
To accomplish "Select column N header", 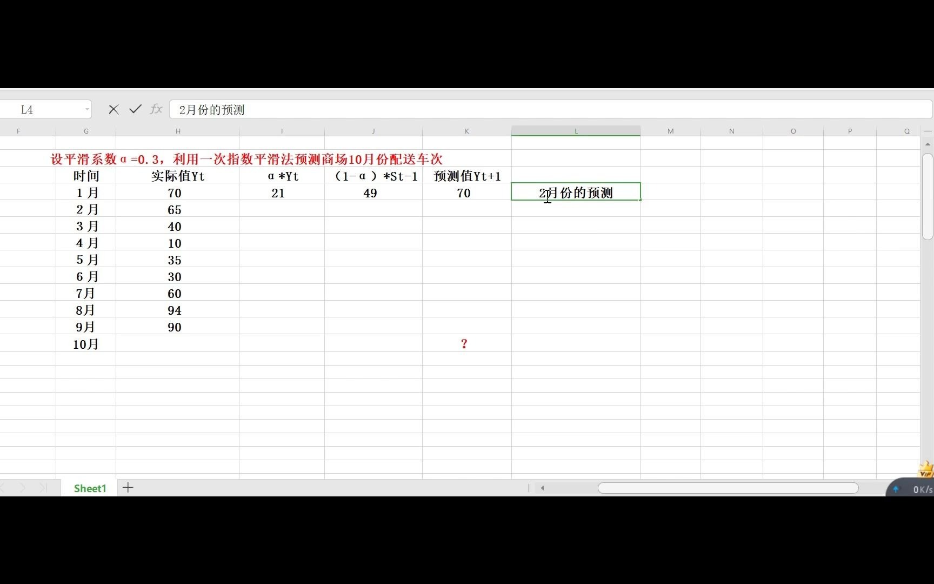I will [732, 131].
